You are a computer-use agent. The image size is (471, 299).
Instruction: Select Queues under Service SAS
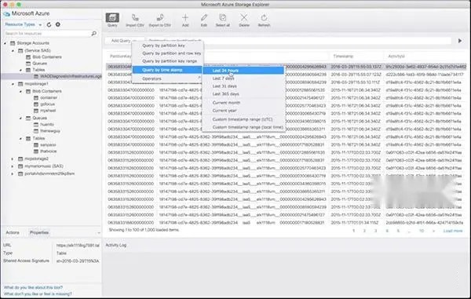pos(40,64)
